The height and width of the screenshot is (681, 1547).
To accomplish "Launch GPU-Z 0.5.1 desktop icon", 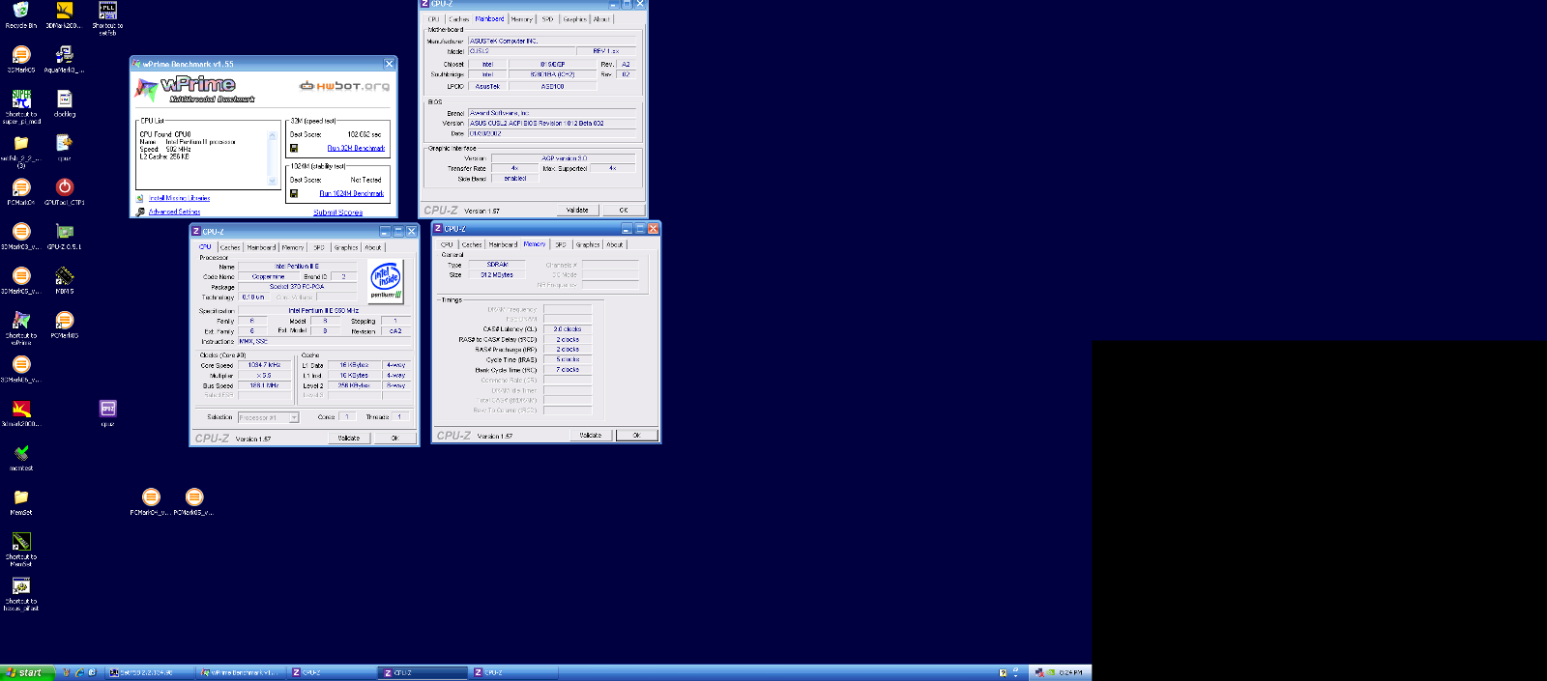I will [x=65, y=235].
